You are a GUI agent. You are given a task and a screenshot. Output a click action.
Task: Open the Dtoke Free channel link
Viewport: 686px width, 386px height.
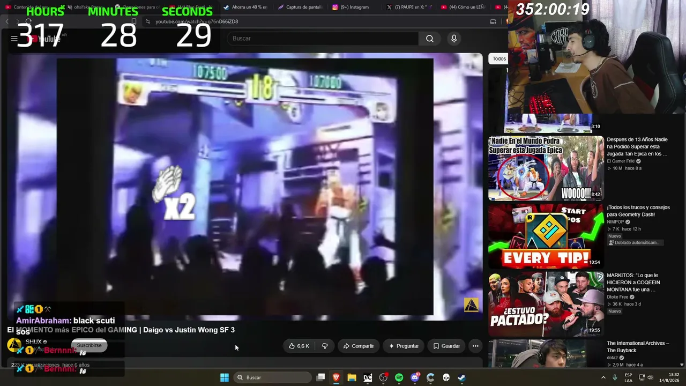(x=617, y=297)
